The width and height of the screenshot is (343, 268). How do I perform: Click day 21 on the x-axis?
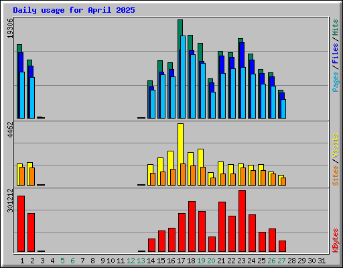click(x=221, y=261)
